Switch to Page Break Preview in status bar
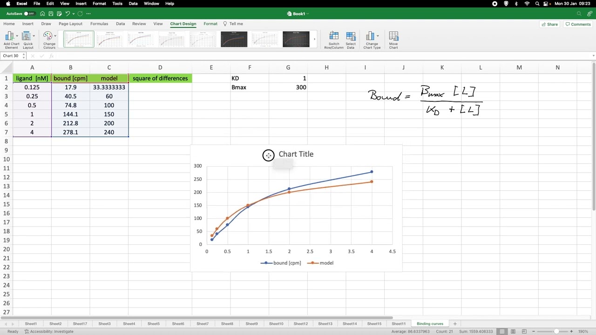This screenshot has width=596, height=335. (x=524, y=331)
